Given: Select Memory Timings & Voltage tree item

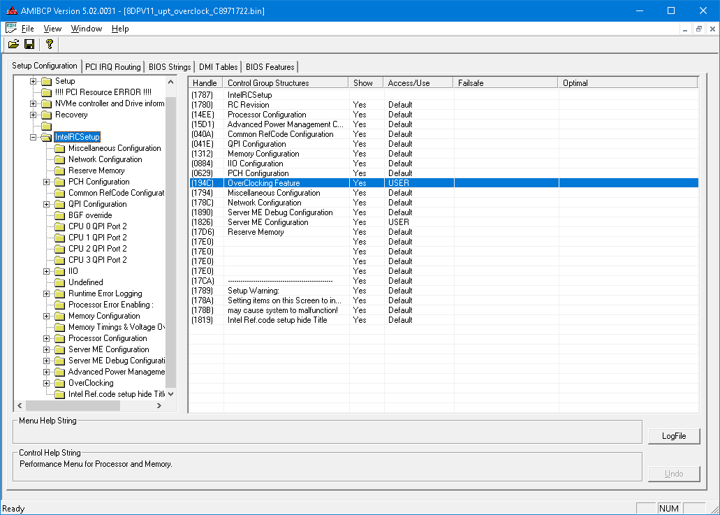Looking at the screenshot, I should click(x=116, y=327).
